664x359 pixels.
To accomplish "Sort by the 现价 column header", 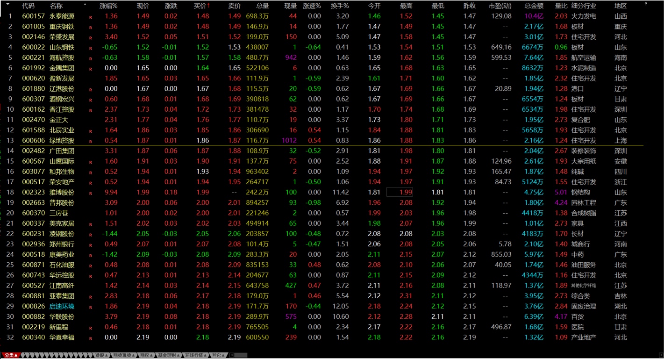I will click(x=143, y=6).
